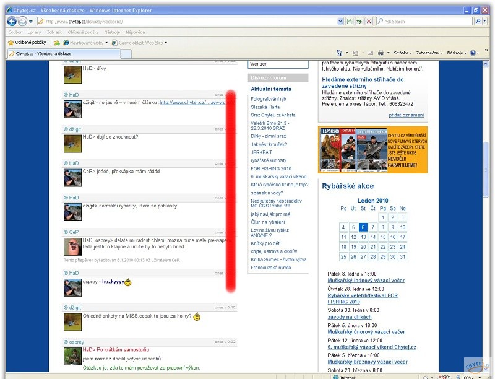This screenshot has height=379, width=495.
Task: Open the FOR FISHING 2010 topic
Action: coord(271,168)
